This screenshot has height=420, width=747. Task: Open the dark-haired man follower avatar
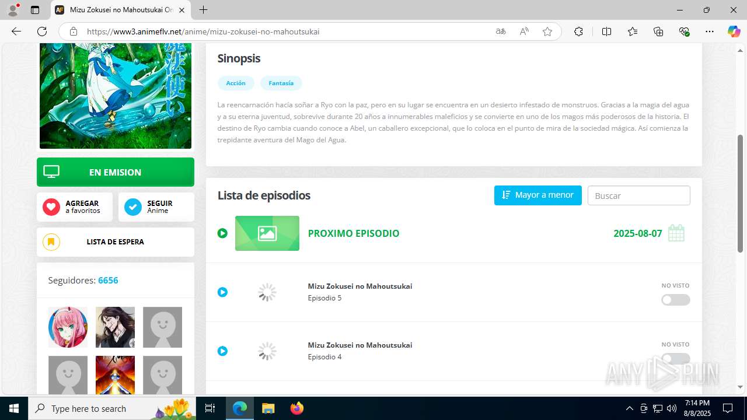[115, 327]
